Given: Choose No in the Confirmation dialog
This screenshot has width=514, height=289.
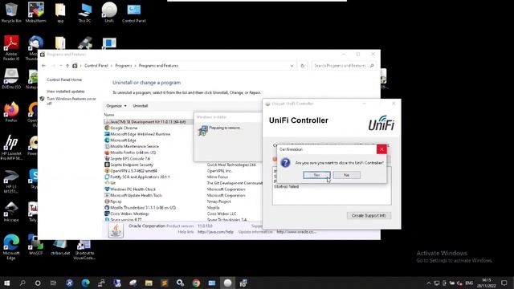Looking at the screenshot, I should coord(346,175).
